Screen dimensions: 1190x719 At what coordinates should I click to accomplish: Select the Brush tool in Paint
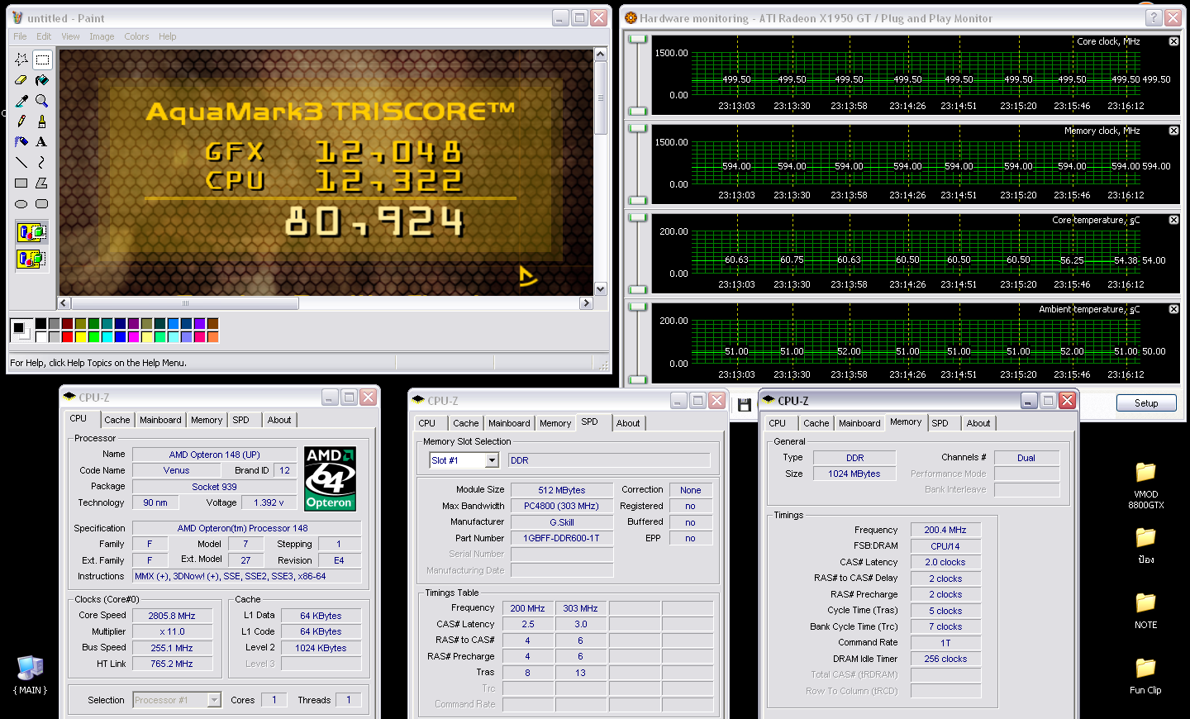point(42,121)
